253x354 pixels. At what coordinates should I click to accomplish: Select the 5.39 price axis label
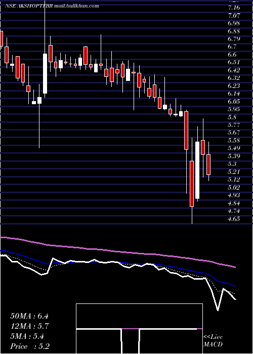tap(234, 156)
